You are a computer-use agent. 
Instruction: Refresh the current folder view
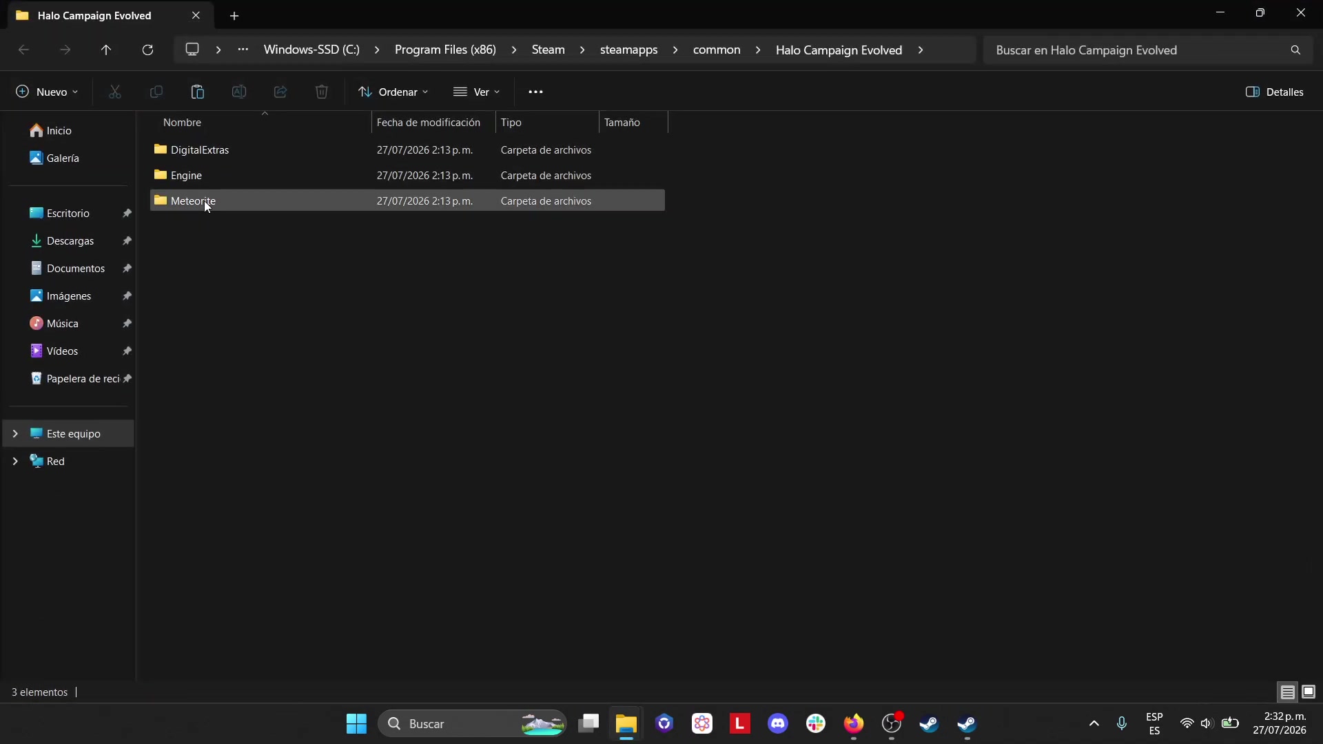point(147,50)
